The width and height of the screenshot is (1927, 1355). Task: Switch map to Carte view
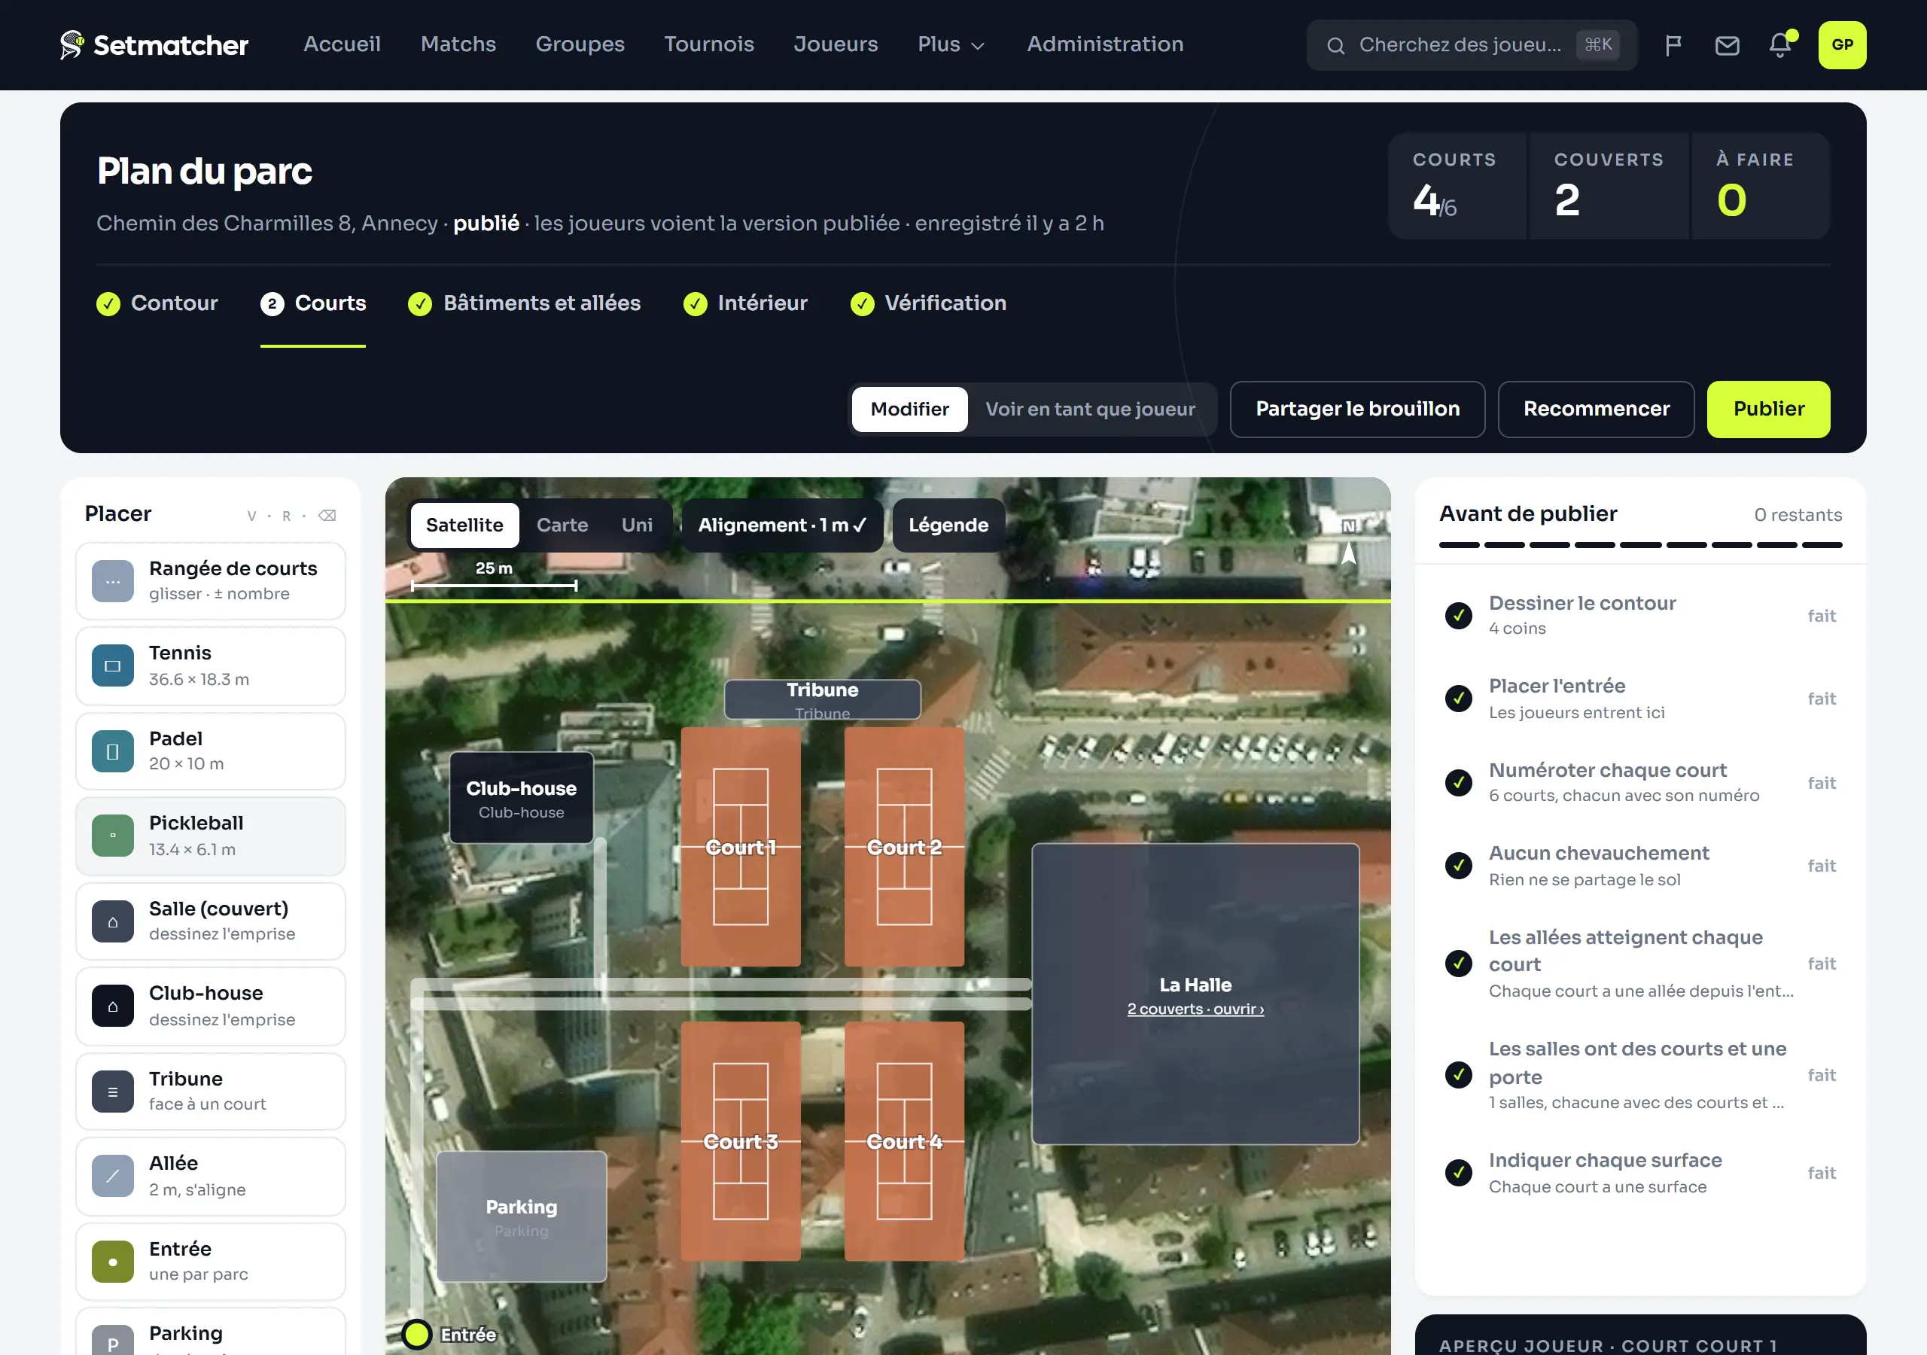click(562, 525)
